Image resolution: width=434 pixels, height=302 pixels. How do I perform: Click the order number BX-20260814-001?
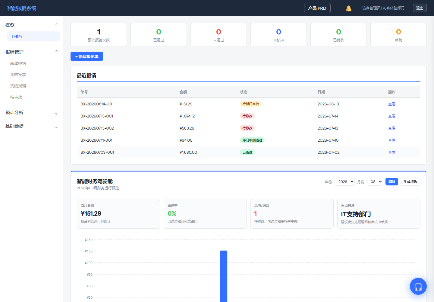97,104
